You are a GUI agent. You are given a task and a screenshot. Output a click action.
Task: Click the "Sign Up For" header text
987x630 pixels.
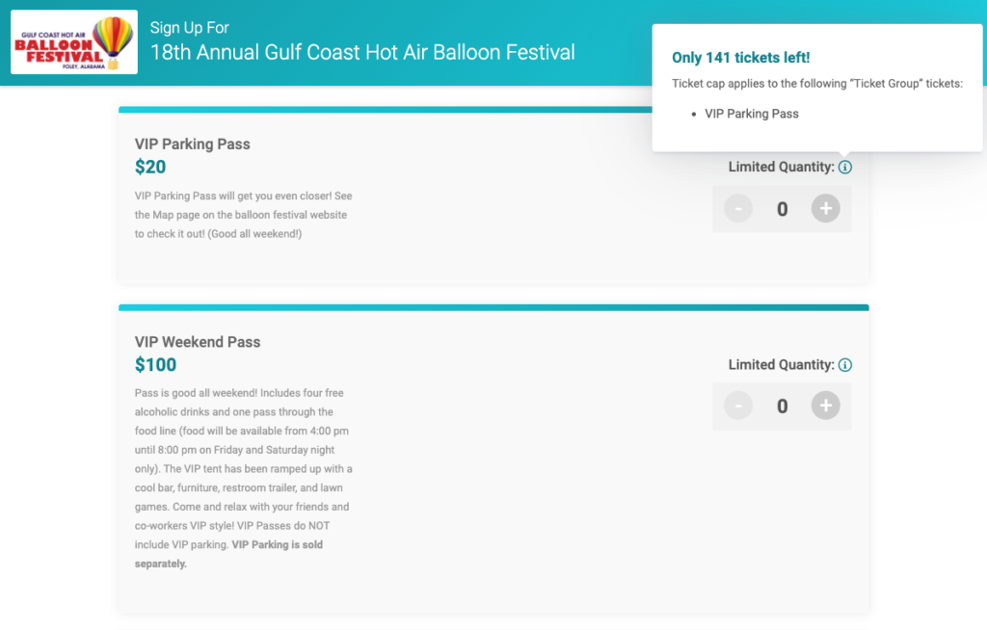190,27
